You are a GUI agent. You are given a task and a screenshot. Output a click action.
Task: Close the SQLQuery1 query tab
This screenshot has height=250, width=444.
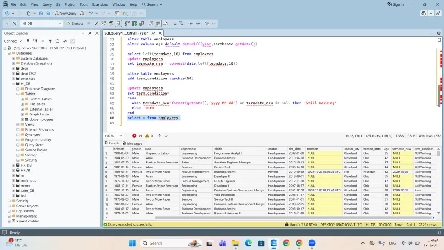point(160,33)
